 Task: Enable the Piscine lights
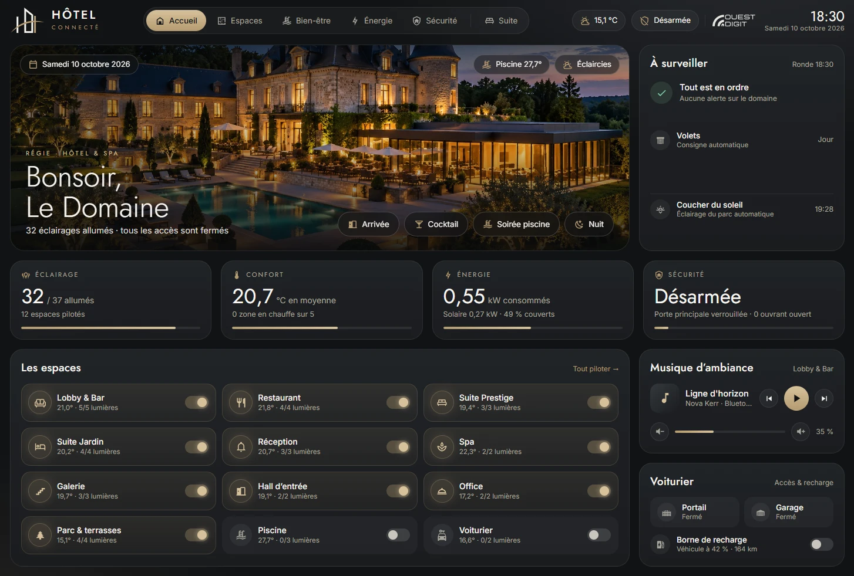tap(398, 535)
